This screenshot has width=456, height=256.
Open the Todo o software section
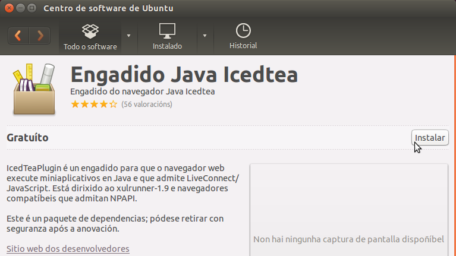[90, 37]
